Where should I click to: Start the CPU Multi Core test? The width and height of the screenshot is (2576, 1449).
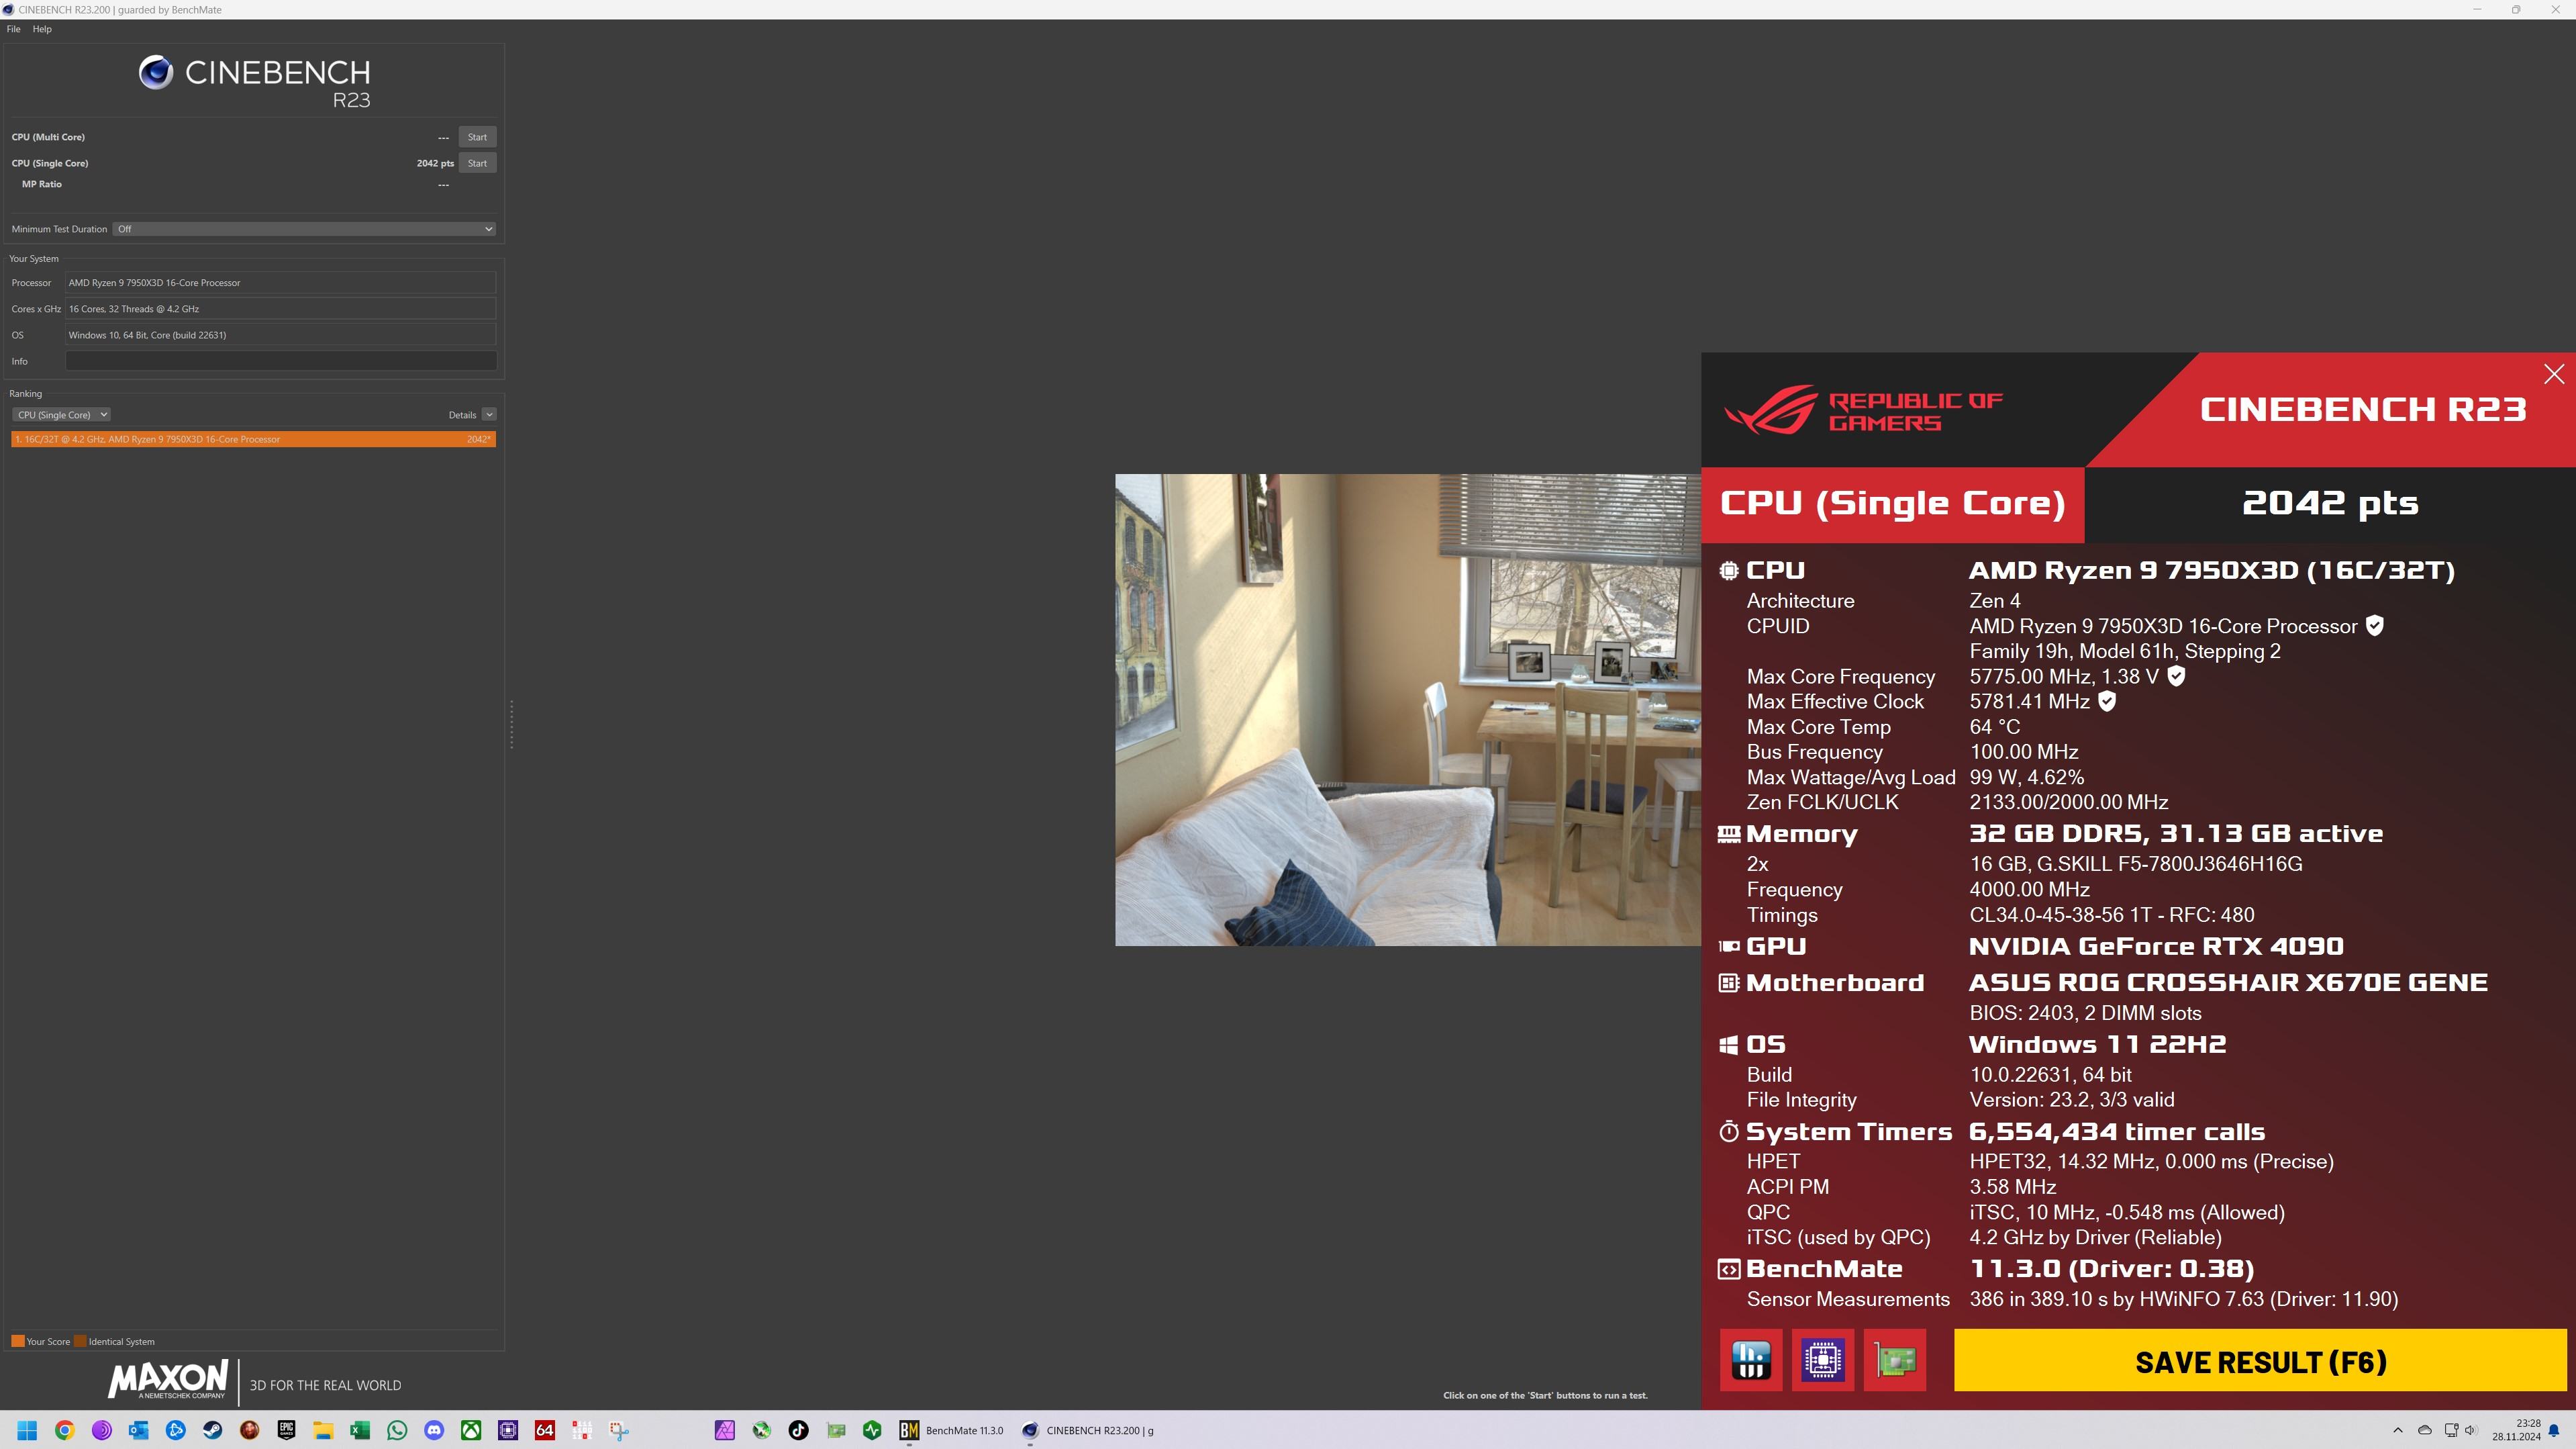477,137
